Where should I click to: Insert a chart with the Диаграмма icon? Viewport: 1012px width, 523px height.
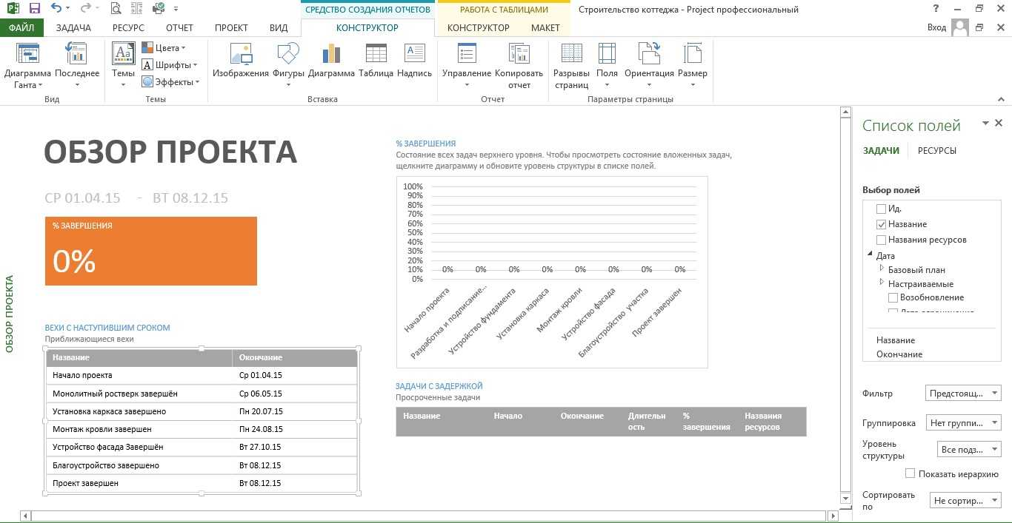331,55
